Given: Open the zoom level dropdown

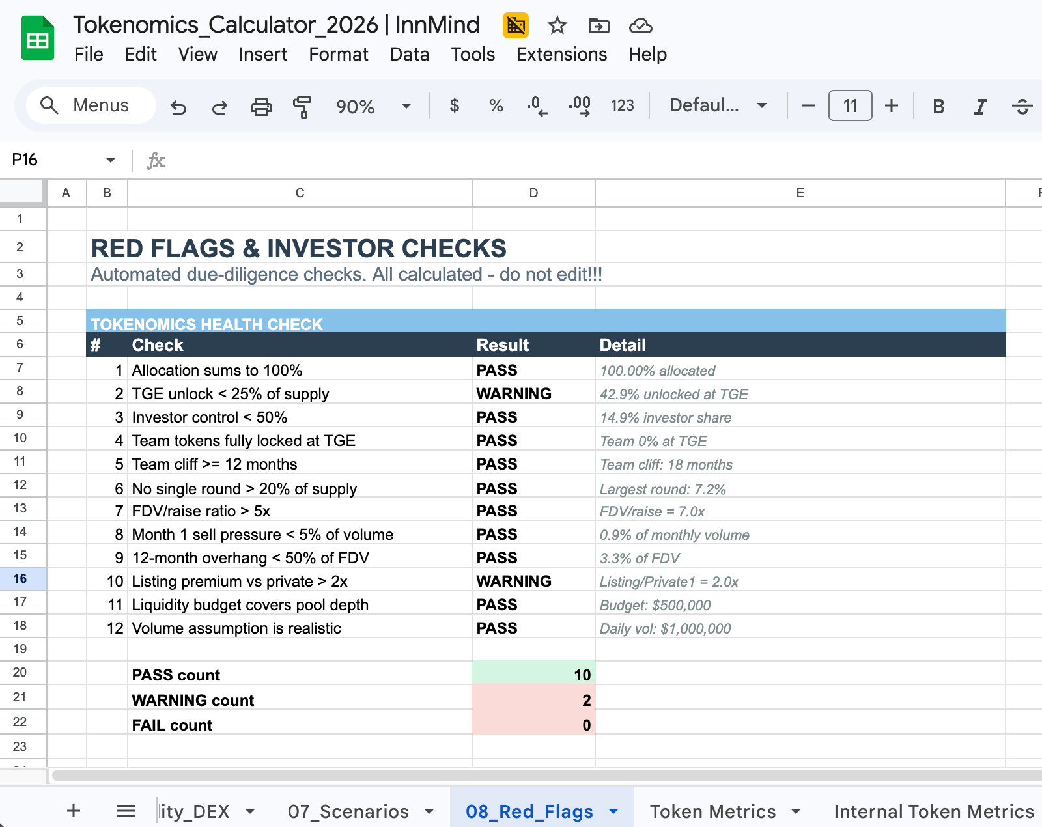Looking at the screenshot, I should point(406,105).
